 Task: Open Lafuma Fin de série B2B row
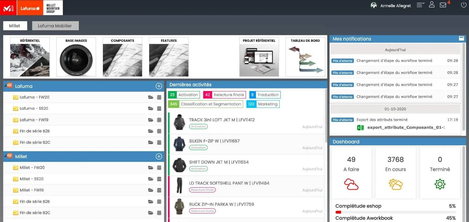coord(84,131)
